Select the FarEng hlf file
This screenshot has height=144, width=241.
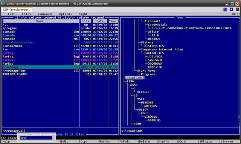[60, 53]
